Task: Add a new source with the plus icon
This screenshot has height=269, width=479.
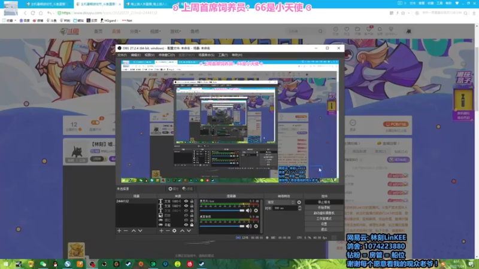Action: 161,231
